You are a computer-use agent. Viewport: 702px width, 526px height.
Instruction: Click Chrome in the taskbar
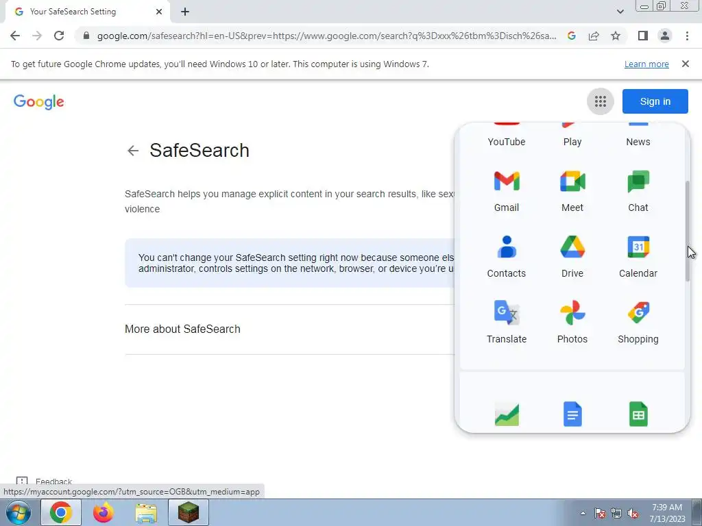tap(61, 512)
